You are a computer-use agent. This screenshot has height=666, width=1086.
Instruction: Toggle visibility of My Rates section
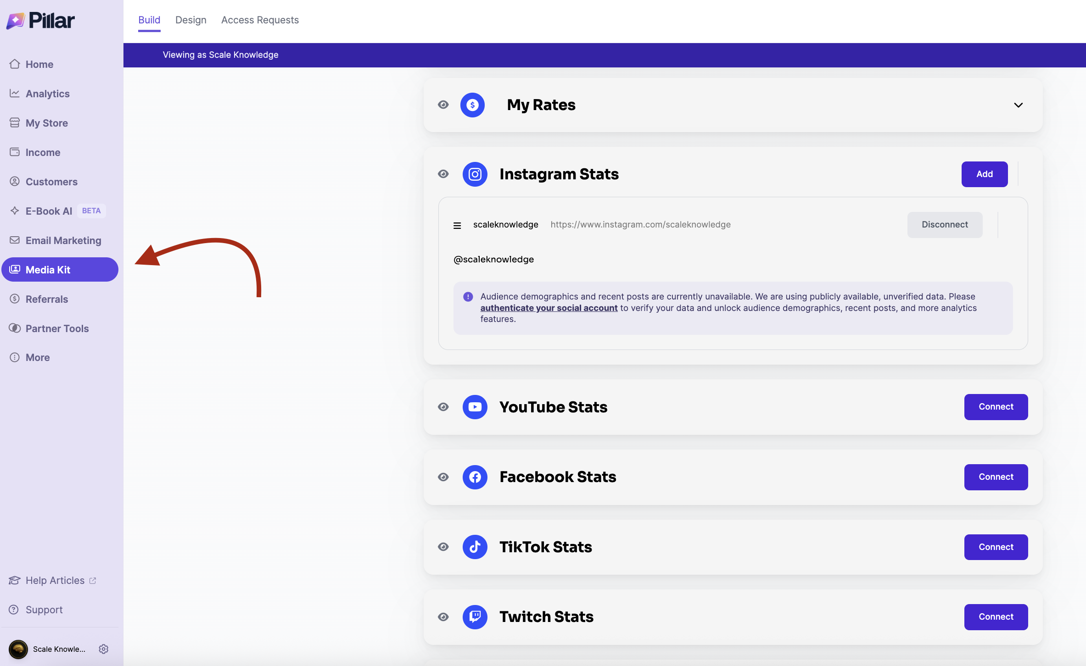point(443,105)
